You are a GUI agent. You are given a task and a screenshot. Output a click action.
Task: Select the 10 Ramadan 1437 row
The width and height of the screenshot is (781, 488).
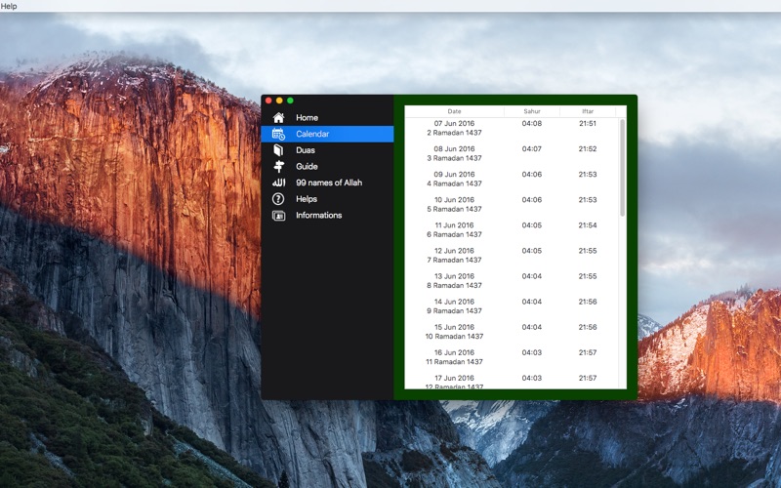tap(512, 332)
